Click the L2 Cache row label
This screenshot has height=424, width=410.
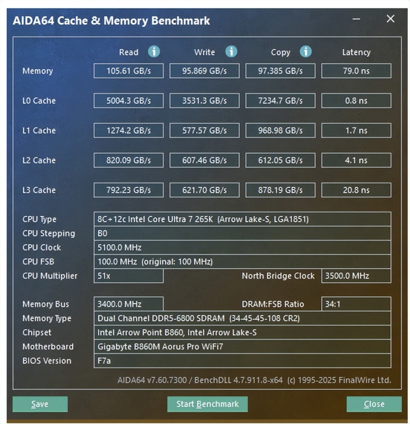pyautogui.click(x=39, y=160)
